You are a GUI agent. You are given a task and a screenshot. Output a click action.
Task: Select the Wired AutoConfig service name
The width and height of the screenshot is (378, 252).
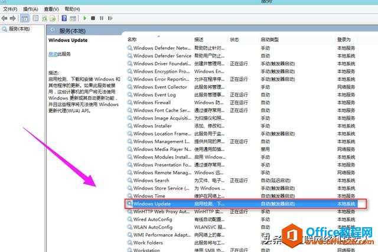(152, 219)
